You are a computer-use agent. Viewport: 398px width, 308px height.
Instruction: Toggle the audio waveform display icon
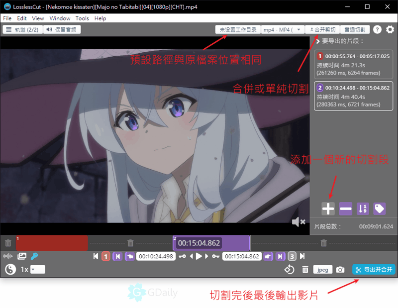(8, 256)
